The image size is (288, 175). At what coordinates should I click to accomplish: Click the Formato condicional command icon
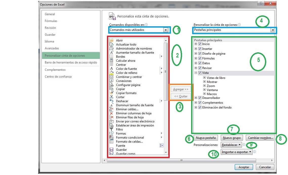pos(112,137)
